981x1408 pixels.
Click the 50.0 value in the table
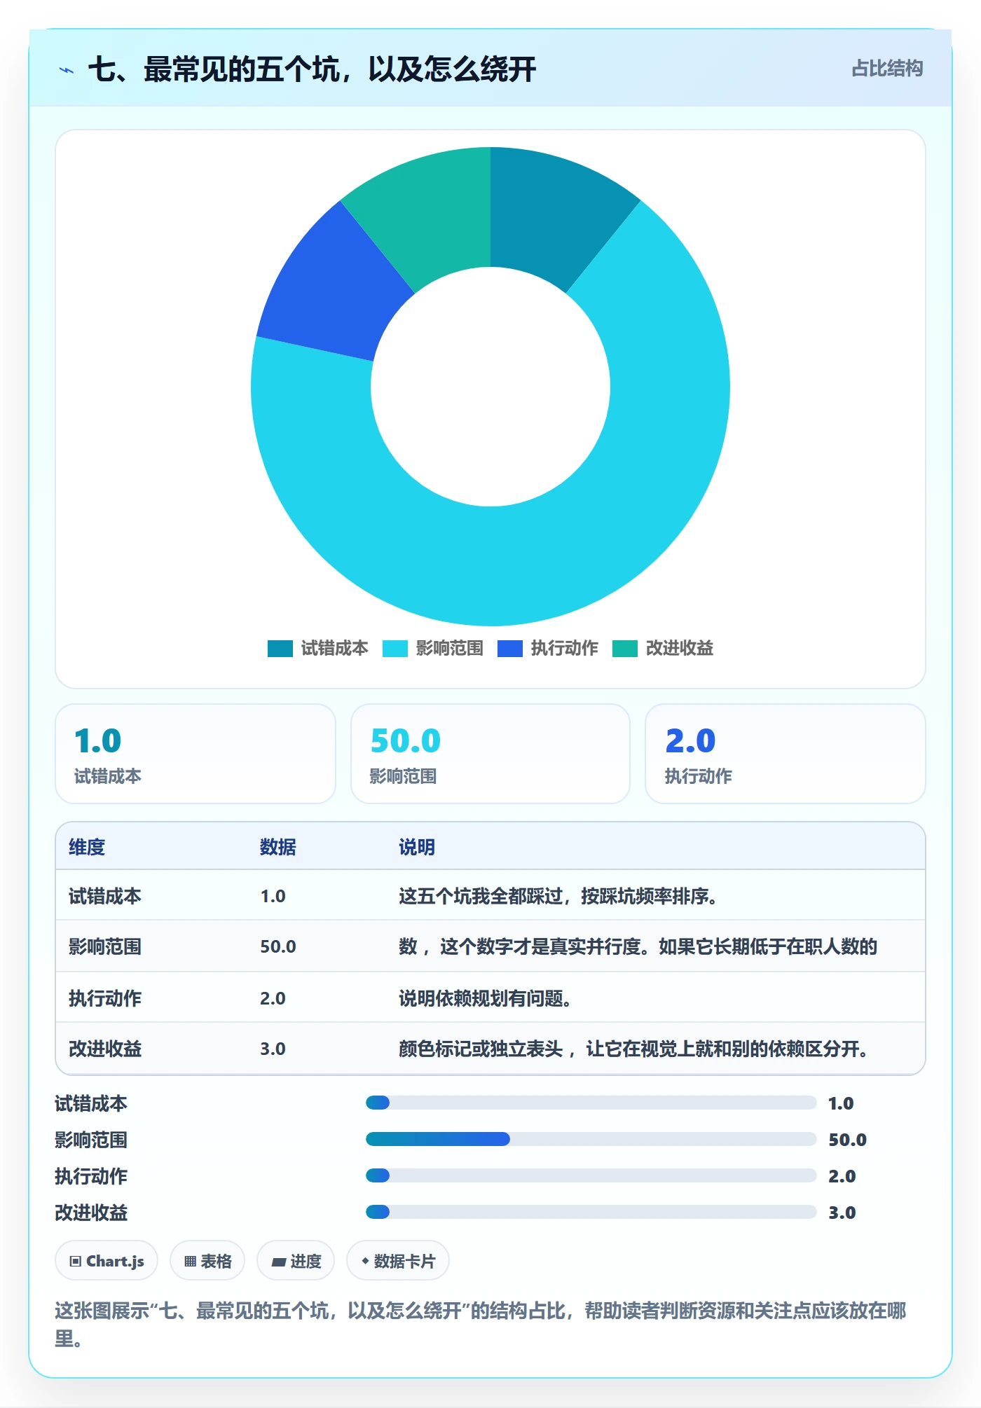click(x=278, y=946)
